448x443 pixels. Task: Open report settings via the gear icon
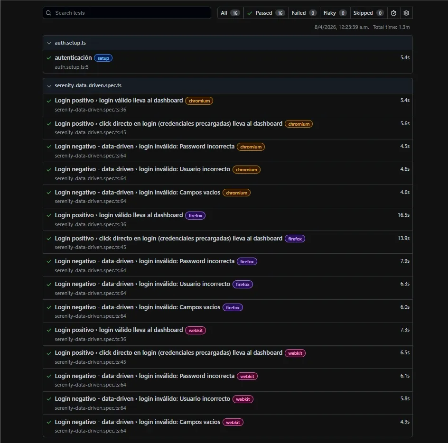(x=406, y=13)
